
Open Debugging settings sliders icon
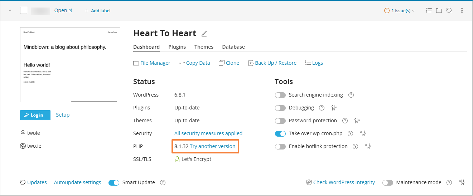click(x=334, y=108)
